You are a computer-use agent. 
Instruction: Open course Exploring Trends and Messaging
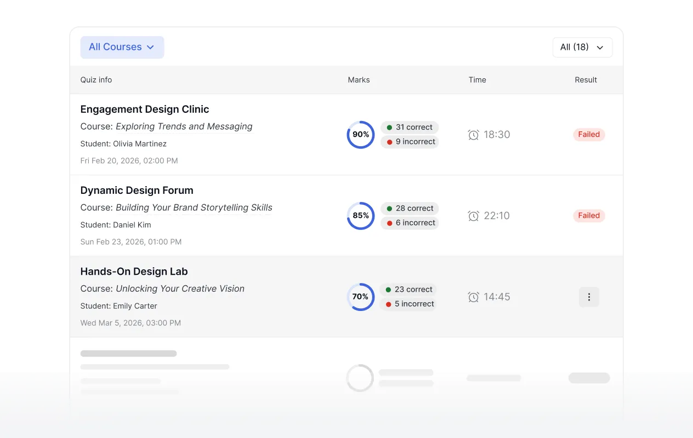pyautogui.click(x=184, y=126)
